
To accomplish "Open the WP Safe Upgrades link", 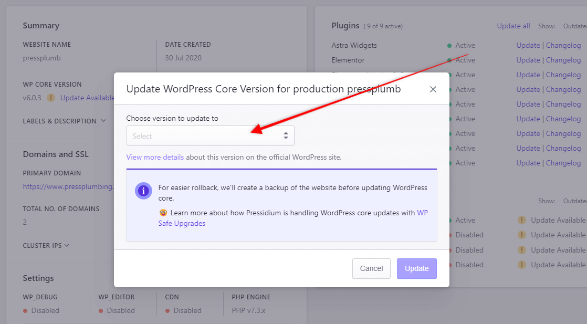I will tap(293, 218).
